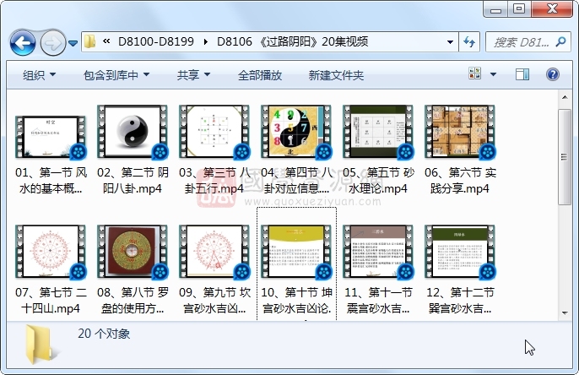This screenshot has width=579, height=375.
Task: Click the Forward navigation arrow
Action: coord(52,41)
